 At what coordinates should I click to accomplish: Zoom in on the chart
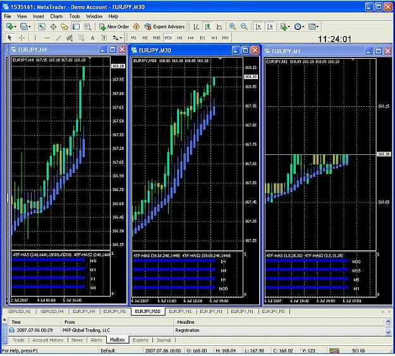click(x=233, y=27)
